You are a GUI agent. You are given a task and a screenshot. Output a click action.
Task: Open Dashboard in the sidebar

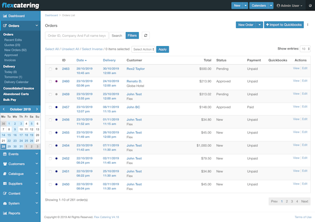coord(20,16)
